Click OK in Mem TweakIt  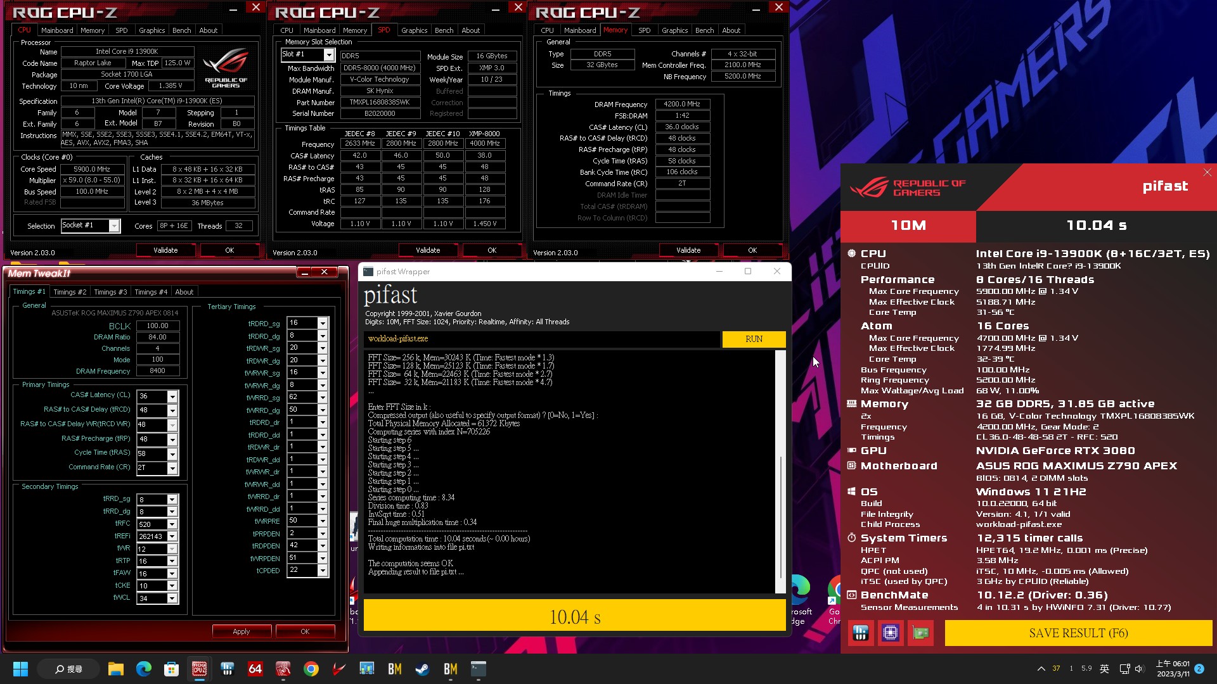pos(305,631)
